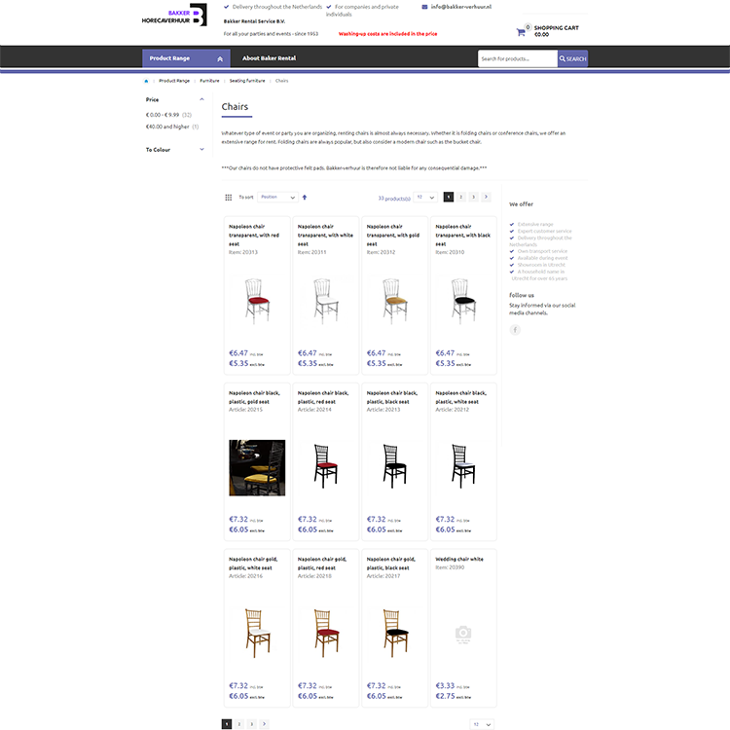Click the envelope email icon in header
Viewport: 730px width, 730px height.
point(424,7)
